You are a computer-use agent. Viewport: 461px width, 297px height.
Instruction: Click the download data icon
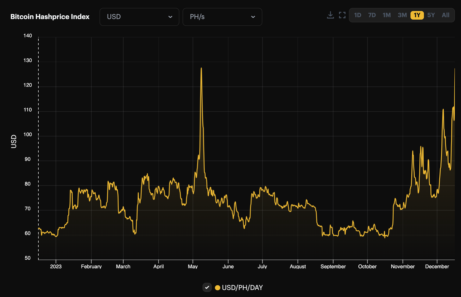[x=330, y=15]
